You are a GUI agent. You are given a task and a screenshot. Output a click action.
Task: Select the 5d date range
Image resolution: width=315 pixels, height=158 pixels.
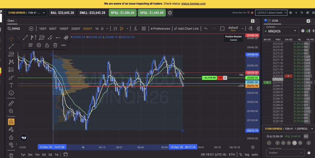point(44,155)
